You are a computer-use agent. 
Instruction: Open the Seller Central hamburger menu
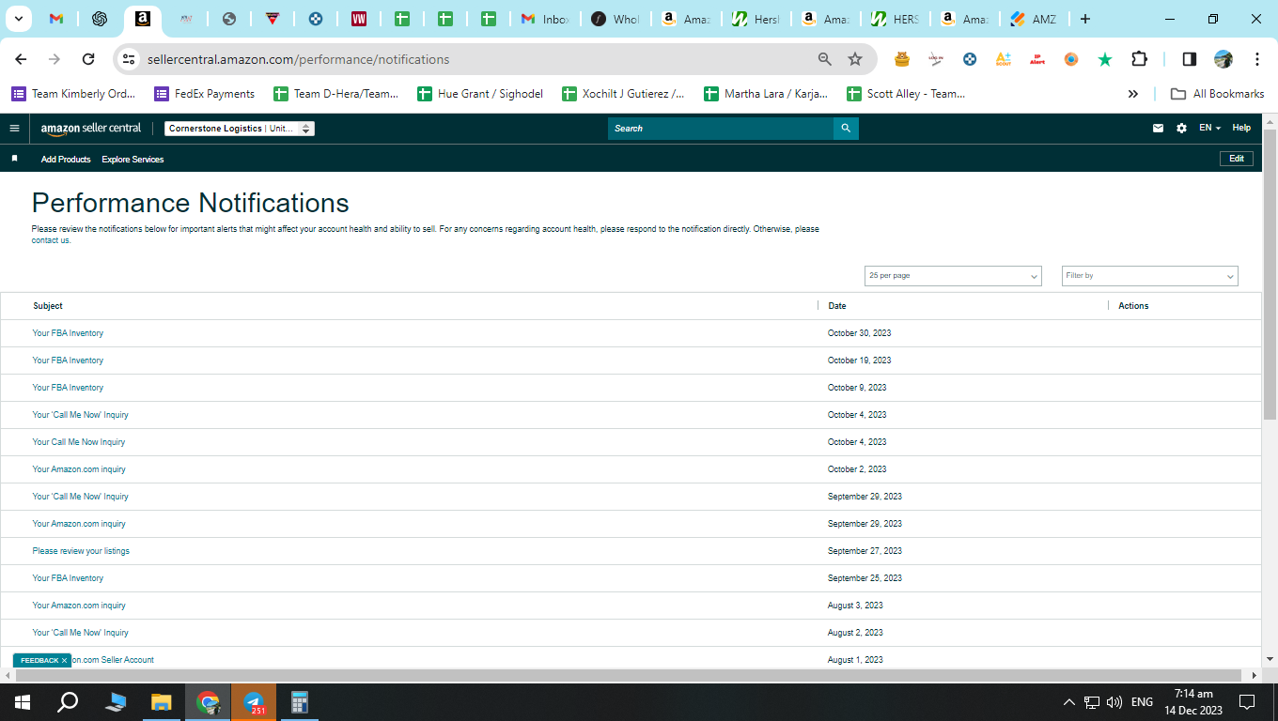(x=14, y=129)
